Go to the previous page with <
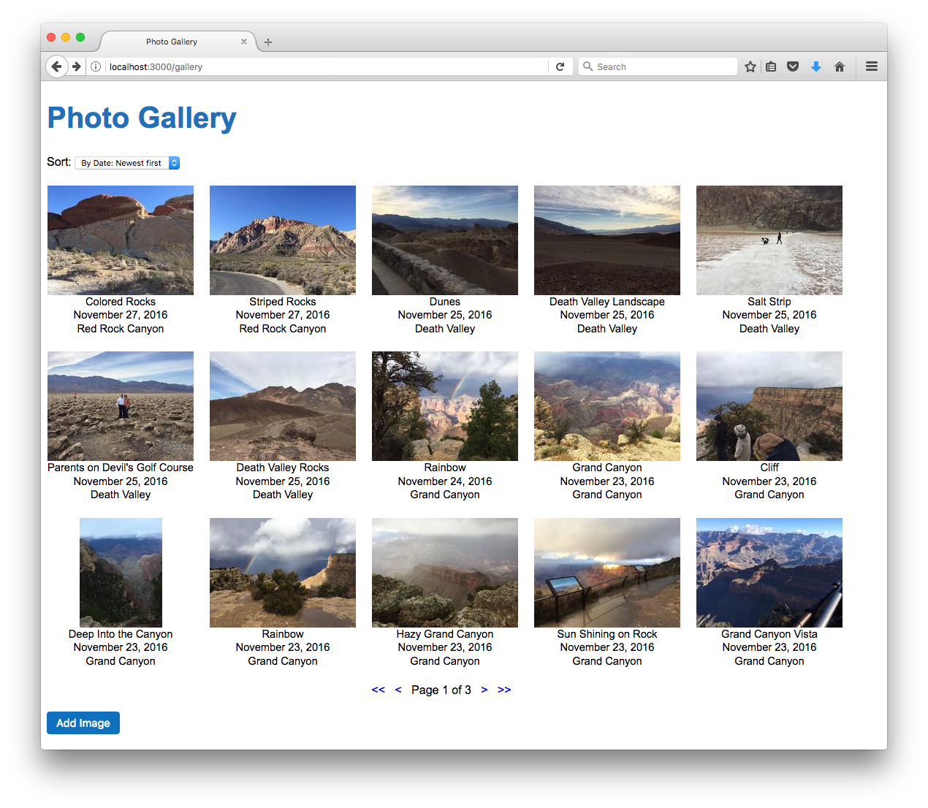 coord(398,690)
